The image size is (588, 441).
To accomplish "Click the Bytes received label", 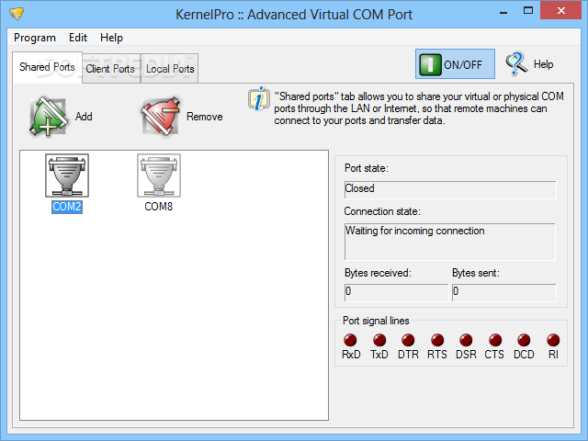I will point(378,273).
